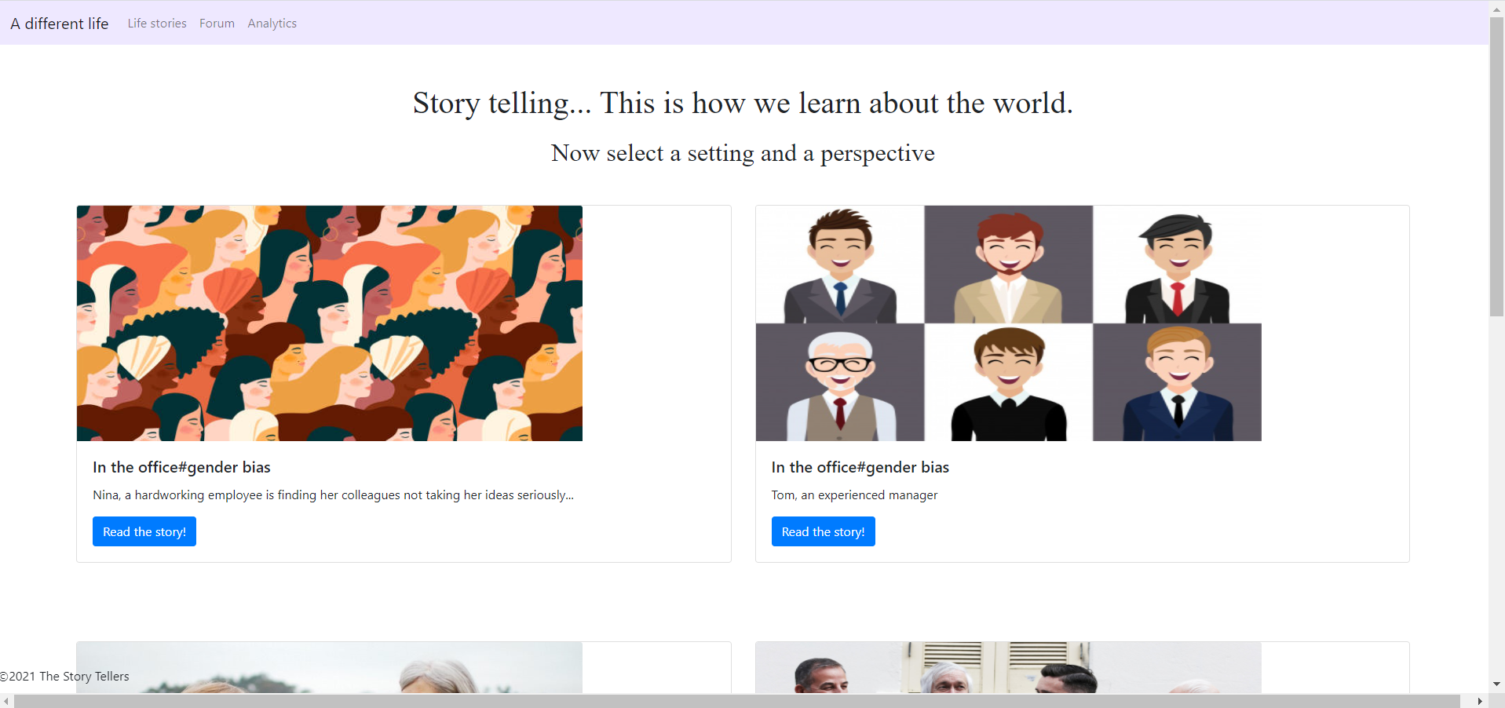Navigate to the Forum section
This screenshot has height=708, width=1505.
click(216, 23)
